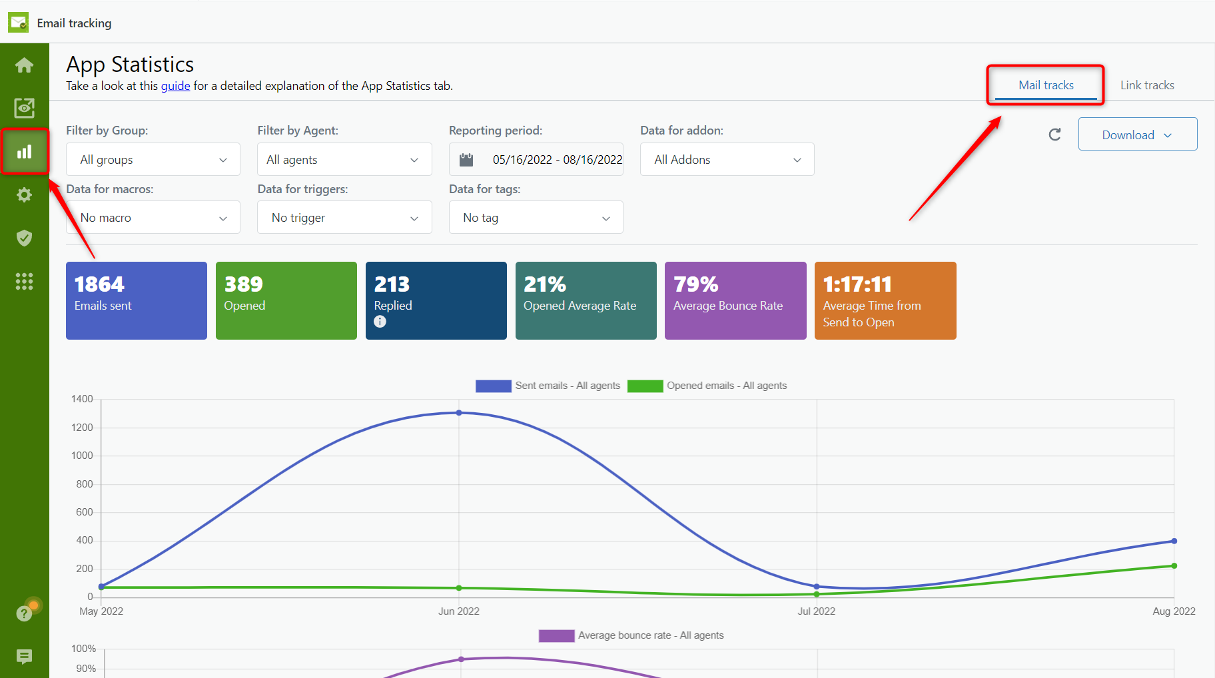Image resolution: width=1215 pixels, height=678 pixels.
Task: Select the email tracking sidebar icon
Action: click(24, 107)
